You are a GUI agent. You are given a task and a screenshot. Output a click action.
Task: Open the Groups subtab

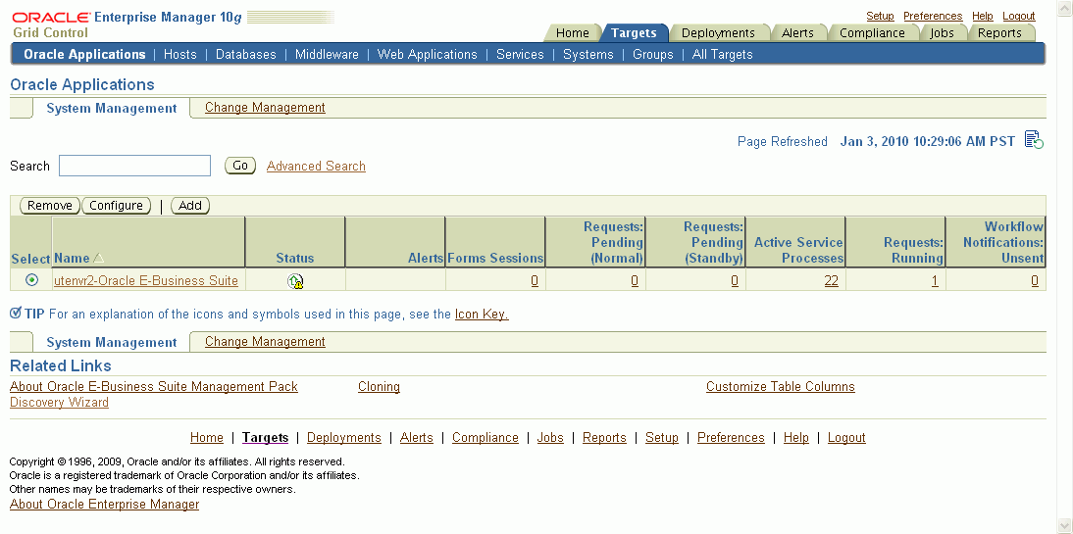[653, 54]
